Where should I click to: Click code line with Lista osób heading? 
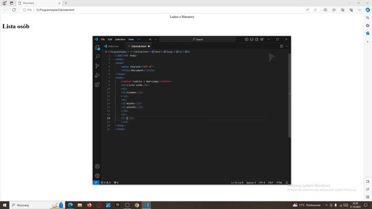coord(135,85)
